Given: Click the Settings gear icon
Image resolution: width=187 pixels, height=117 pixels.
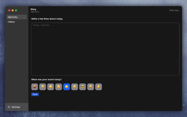Looking at the screenshot, I should pyautogui.click(x=9, y=107).
